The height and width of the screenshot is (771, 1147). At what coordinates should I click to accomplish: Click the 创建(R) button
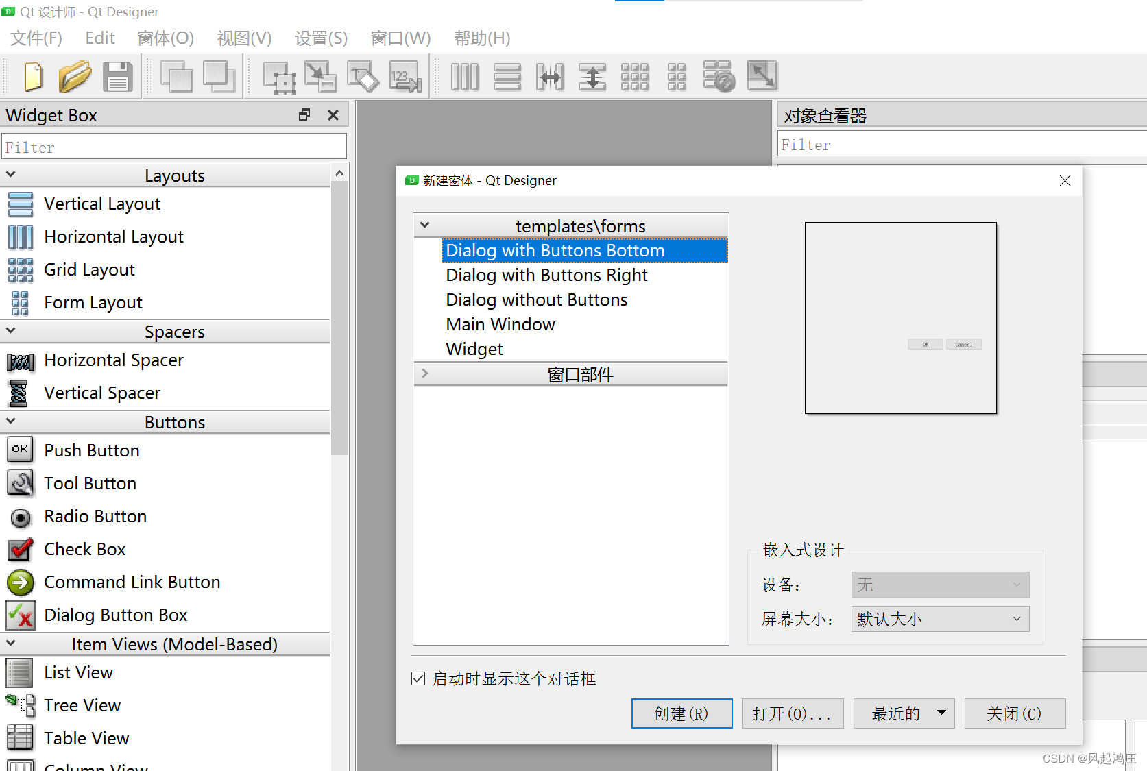(681, 713)
